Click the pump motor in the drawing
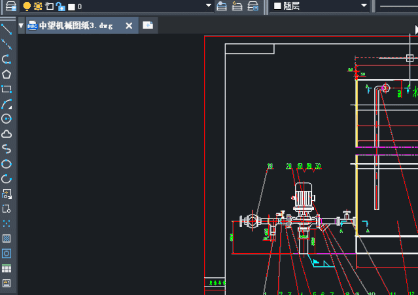The height and width of the screenshot is (295, 418). point(304,197)
